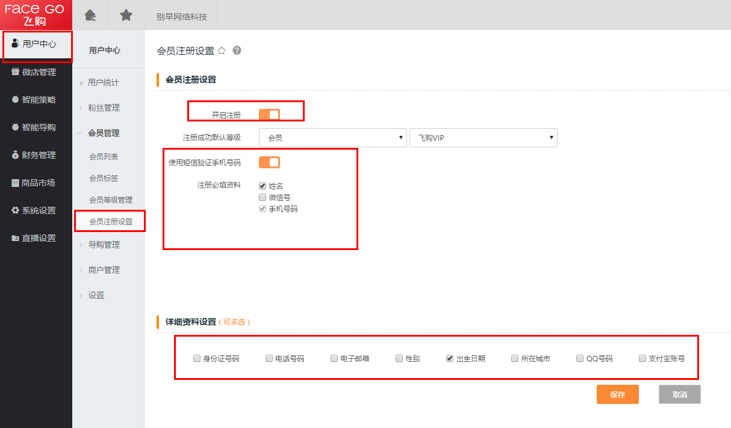Open 系统设置 gear in the left sidebar
The width and height of the screenshot is (731, 428).
[x=36, y=210]
